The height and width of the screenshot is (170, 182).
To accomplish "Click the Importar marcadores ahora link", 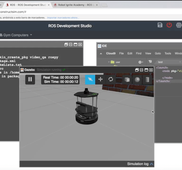I will click(63, 18).
